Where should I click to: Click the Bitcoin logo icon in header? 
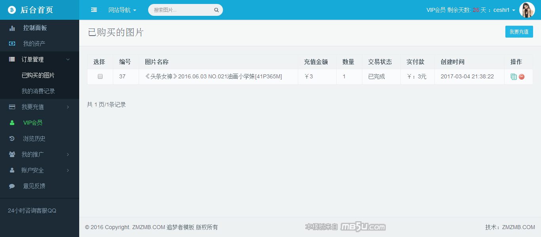(x=12, y=10)
